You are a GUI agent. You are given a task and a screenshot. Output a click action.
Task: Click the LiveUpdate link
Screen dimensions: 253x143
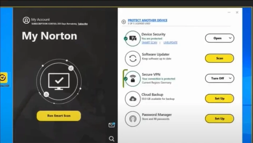(x=170, y=42)
